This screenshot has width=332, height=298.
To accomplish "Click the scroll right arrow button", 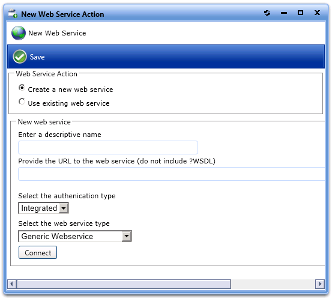I will 320,284.
